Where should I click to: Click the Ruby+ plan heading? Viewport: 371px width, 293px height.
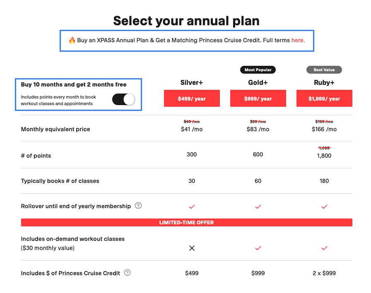(x=324, y=82)
